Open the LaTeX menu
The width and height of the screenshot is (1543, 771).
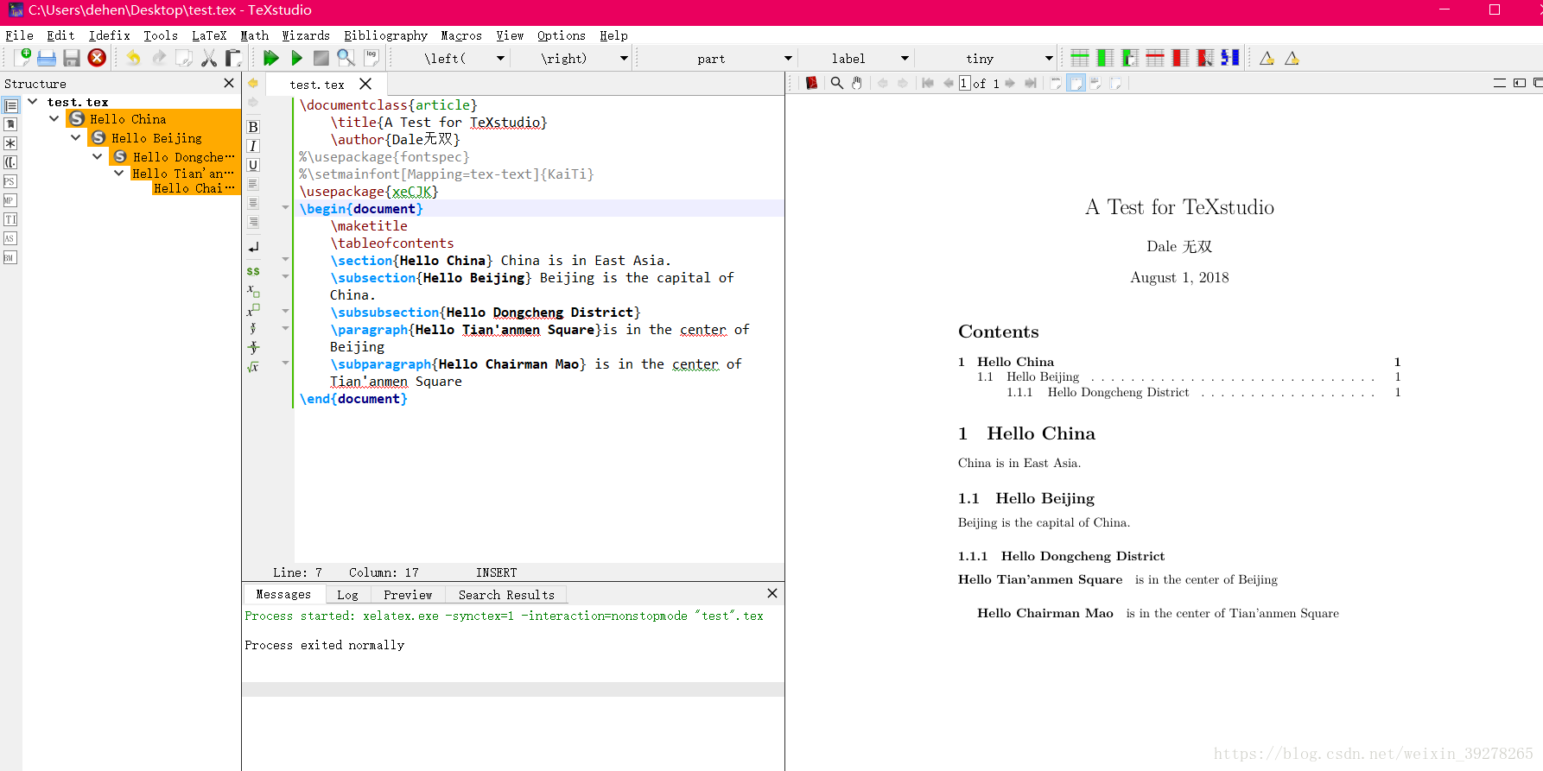(209, 35)
